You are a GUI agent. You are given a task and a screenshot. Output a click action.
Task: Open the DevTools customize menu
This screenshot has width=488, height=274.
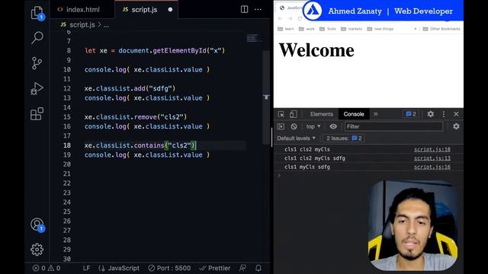pyautogui.click(x=444, y=114)
